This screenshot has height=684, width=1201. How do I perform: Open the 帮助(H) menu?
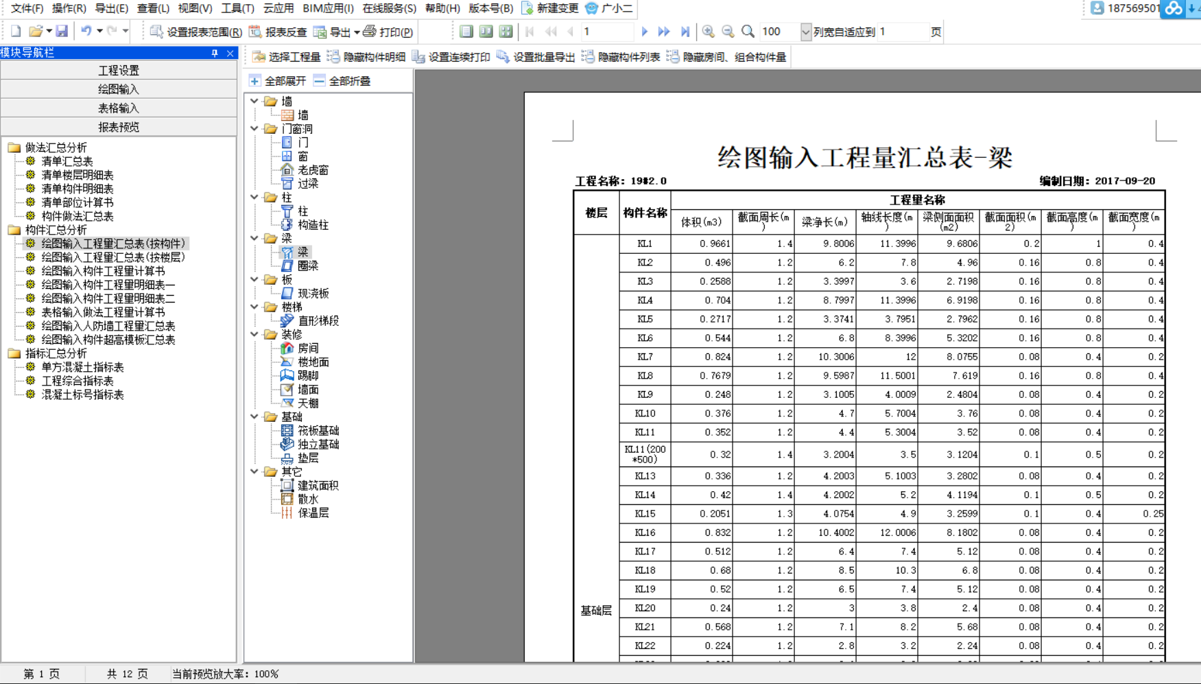tap(442, 8)
